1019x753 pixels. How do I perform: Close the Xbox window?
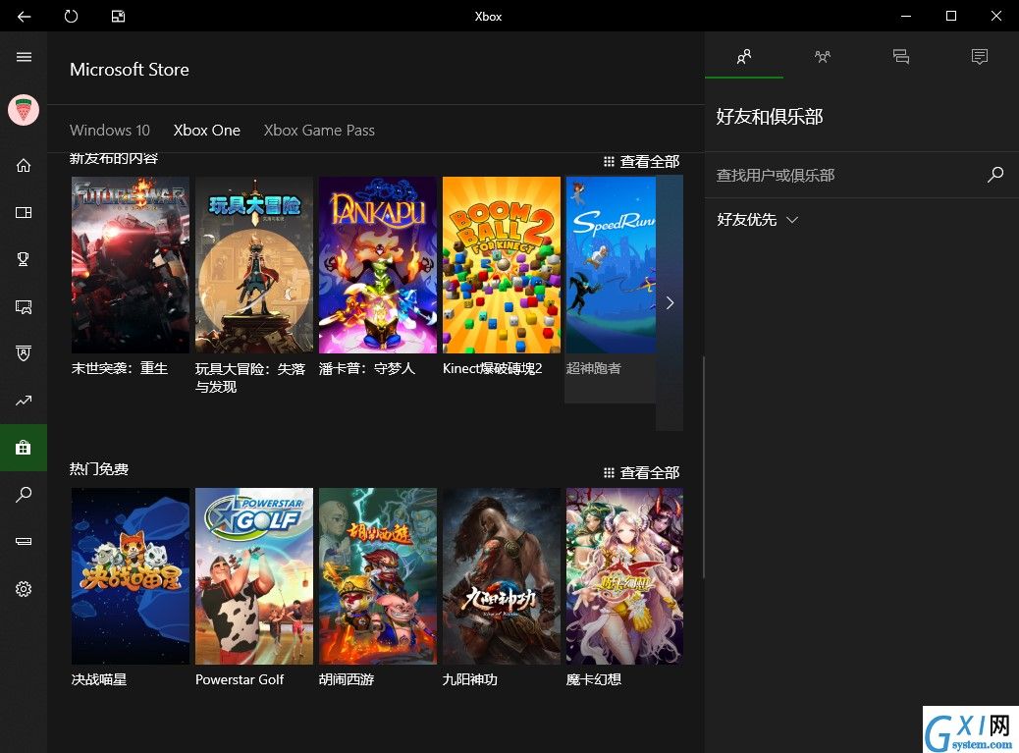pos(996,17)
